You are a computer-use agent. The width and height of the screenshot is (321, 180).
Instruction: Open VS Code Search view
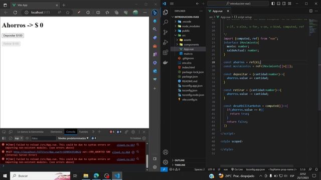pos(166,22)
